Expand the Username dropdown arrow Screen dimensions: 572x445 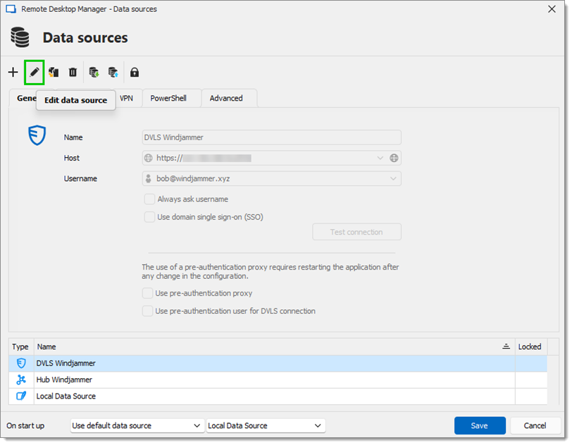coord(393,179)
